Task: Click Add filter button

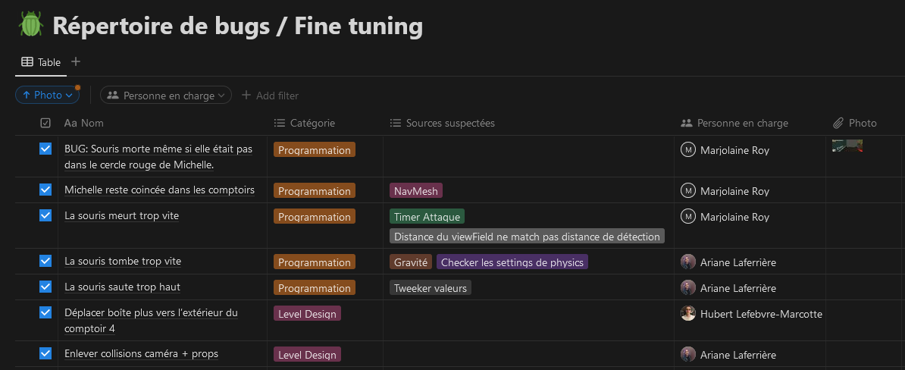Action: point(270,96)
